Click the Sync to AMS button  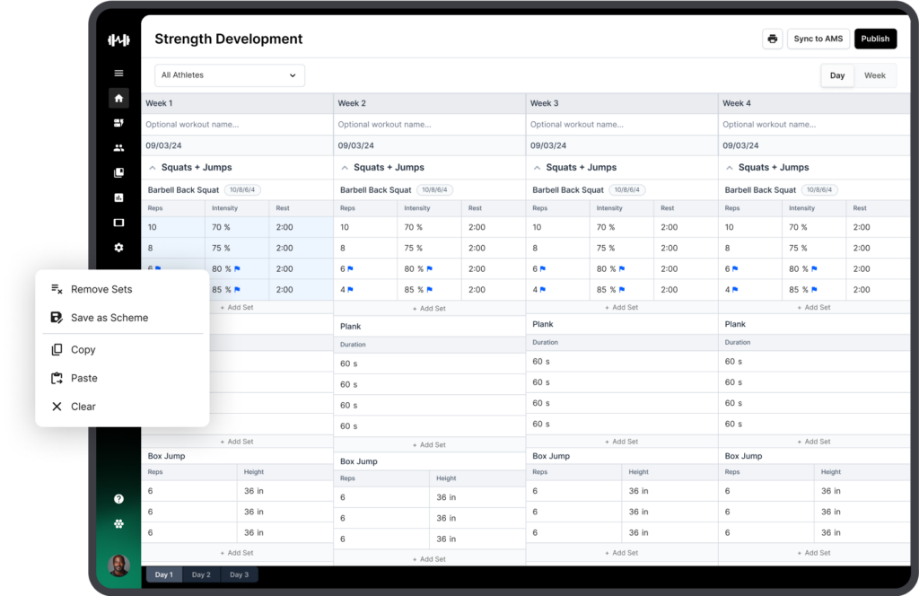coord(818,39)
